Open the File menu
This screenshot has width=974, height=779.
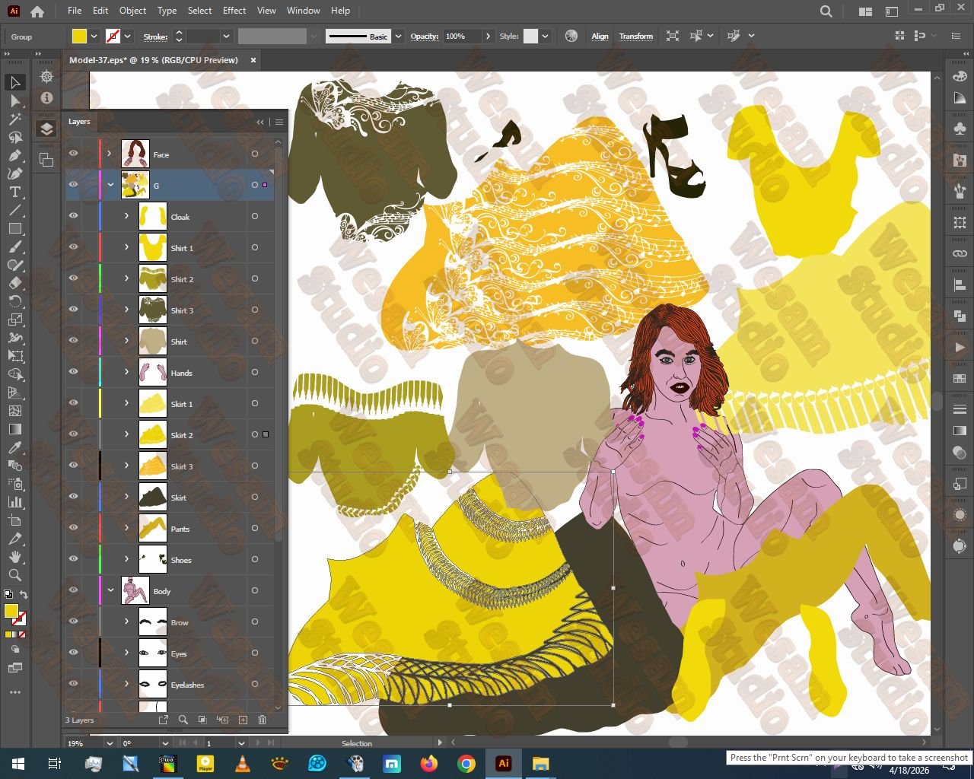pyautogui.click(x=74, y=11)
